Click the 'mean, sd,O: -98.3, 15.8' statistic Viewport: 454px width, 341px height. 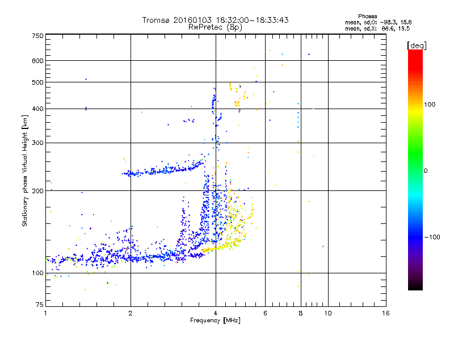click(x=378, y=22)
